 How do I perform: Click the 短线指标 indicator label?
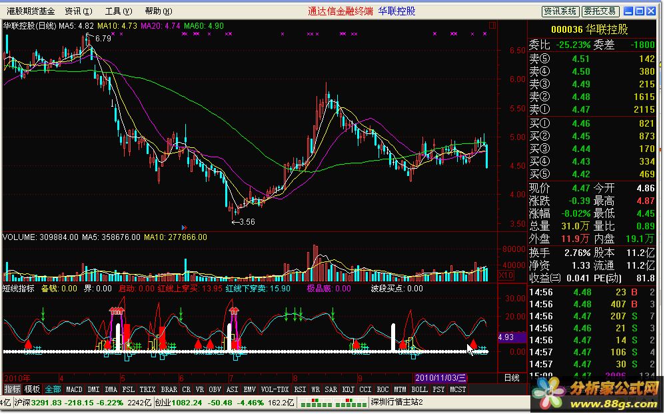coord(19,289)
